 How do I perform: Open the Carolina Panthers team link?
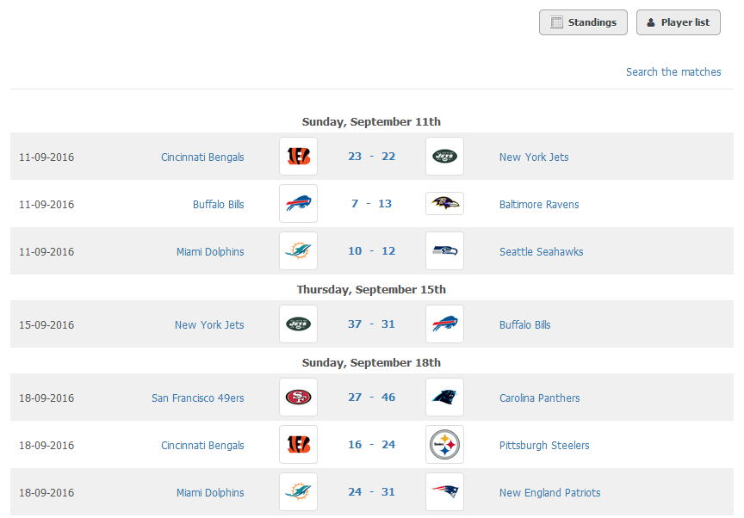point(540,398)
